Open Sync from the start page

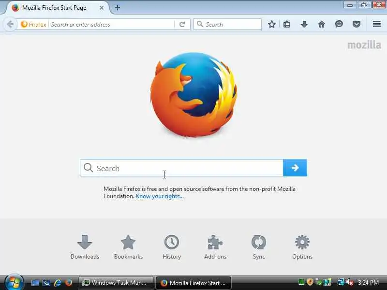click(259, 247)
